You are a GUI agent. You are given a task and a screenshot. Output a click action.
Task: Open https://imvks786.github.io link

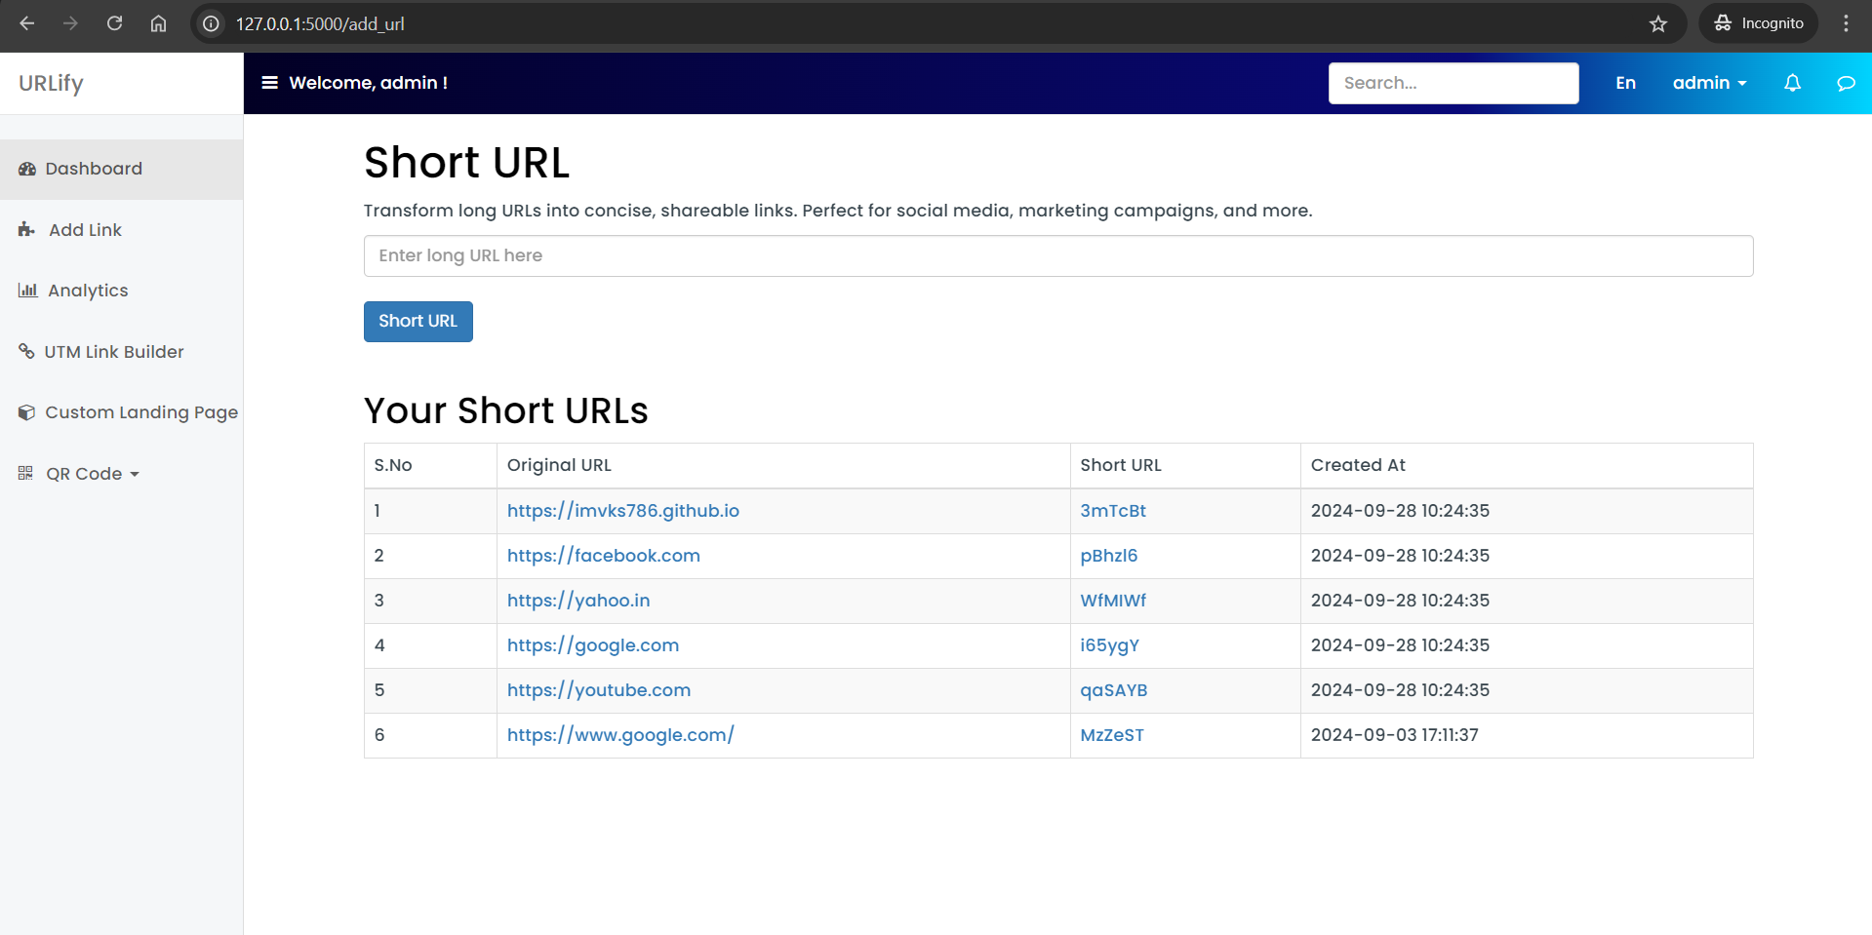point(623,511)
